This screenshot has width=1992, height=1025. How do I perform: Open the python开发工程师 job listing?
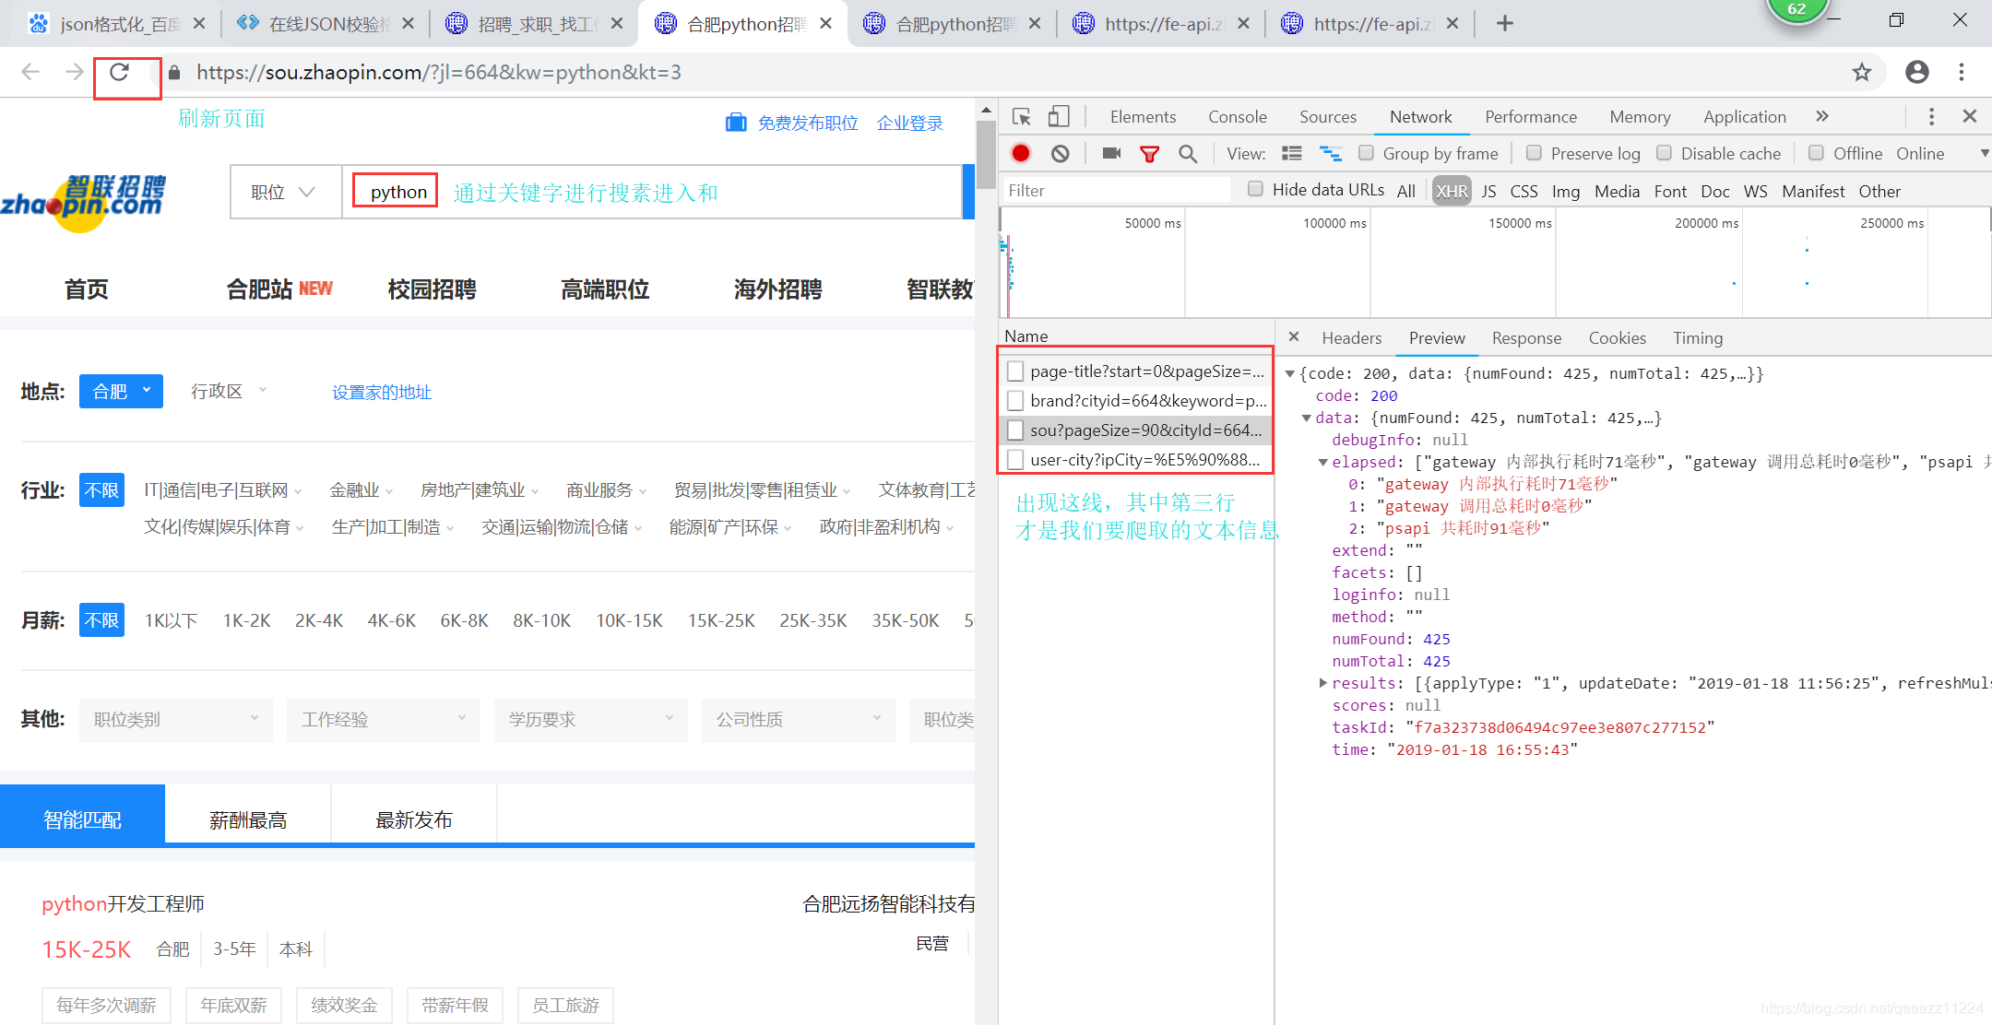(x=123, y=903)
